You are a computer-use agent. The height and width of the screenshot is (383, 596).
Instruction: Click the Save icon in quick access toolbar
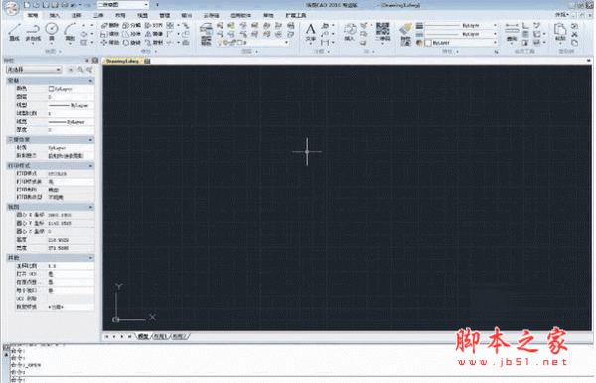pyautogui.click(x=46, y=5)
